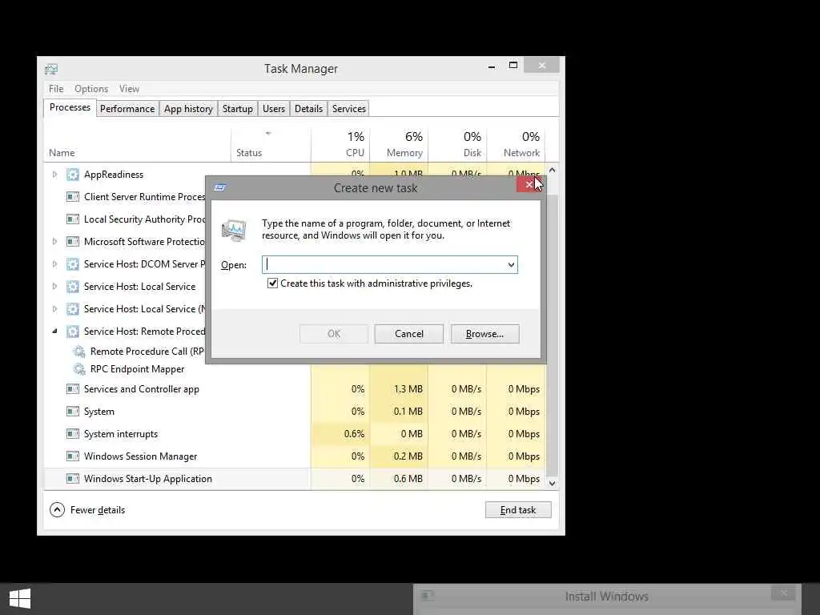
Task: Switch to the Services tab
Action: click(x=349, y=109)
